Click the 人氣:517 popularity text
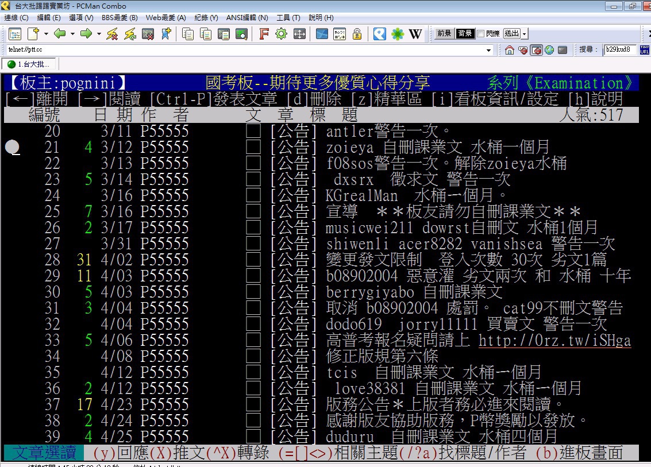651x467 pixels. click(x=591, y=115)
